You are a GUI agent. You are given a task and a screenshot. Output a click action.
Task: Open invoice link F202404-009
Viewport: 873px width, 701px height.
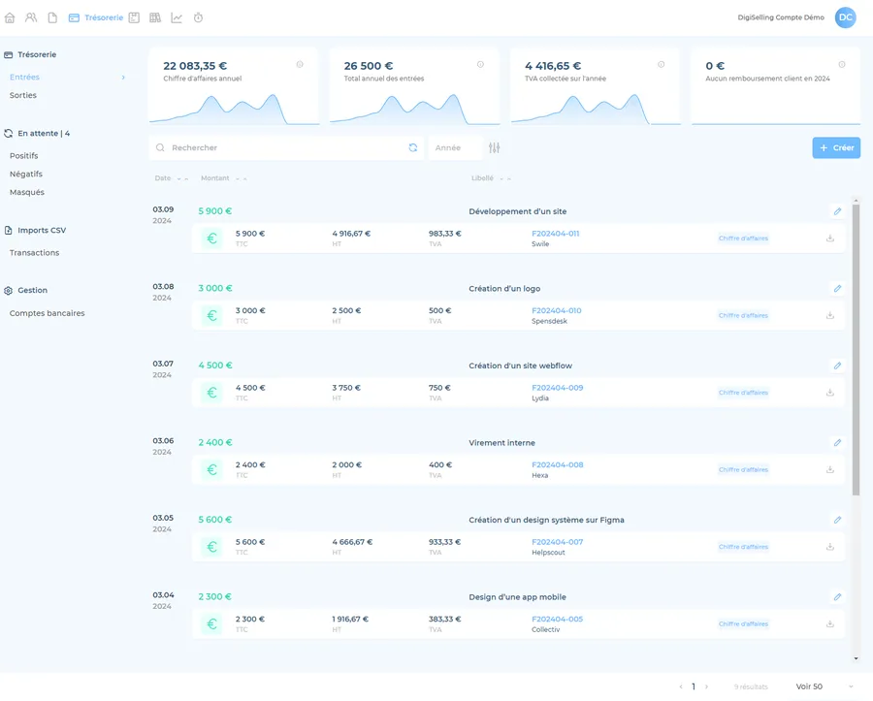coord(557,388)
